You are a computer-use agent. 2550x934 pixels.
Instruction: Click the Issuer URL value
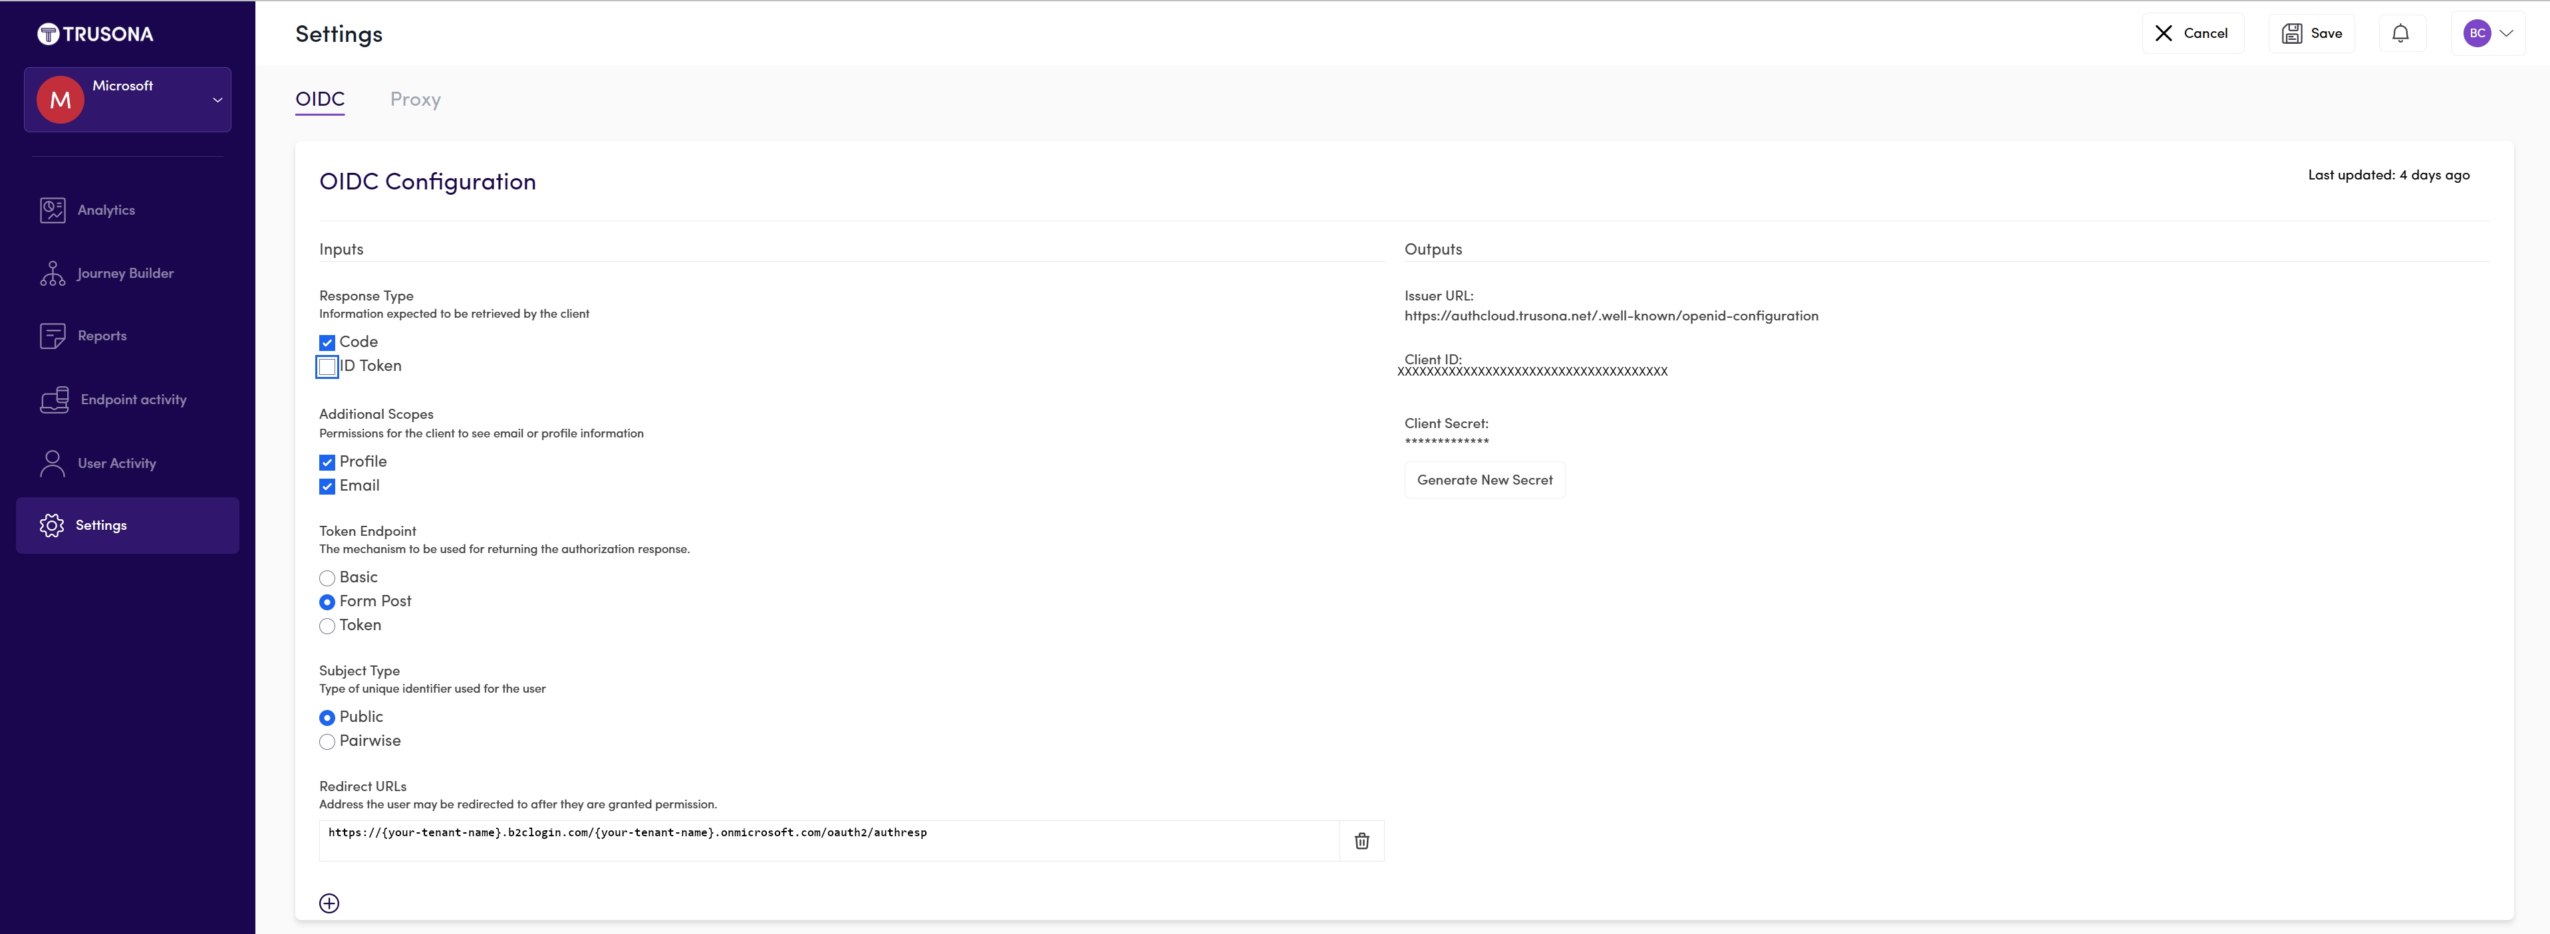pyautogui.click(x=1611, y=316)
